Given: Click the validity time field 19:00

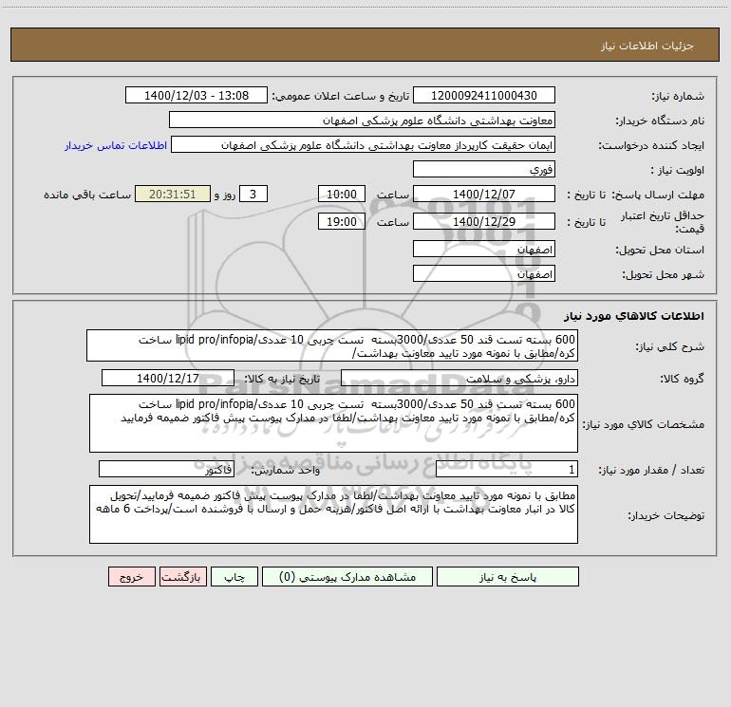Looking at the screenshot, I should tap(341, 221).
